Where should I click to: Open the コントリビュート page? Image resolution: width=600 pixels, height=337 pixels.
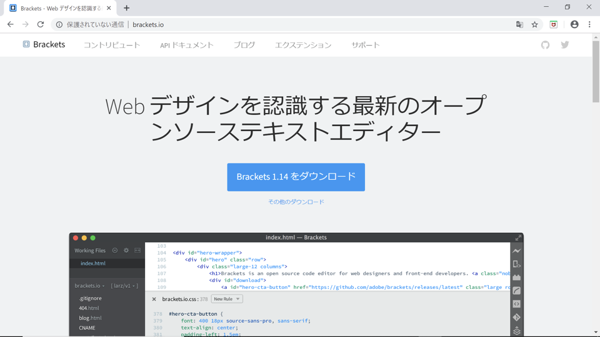pos(112,45)
